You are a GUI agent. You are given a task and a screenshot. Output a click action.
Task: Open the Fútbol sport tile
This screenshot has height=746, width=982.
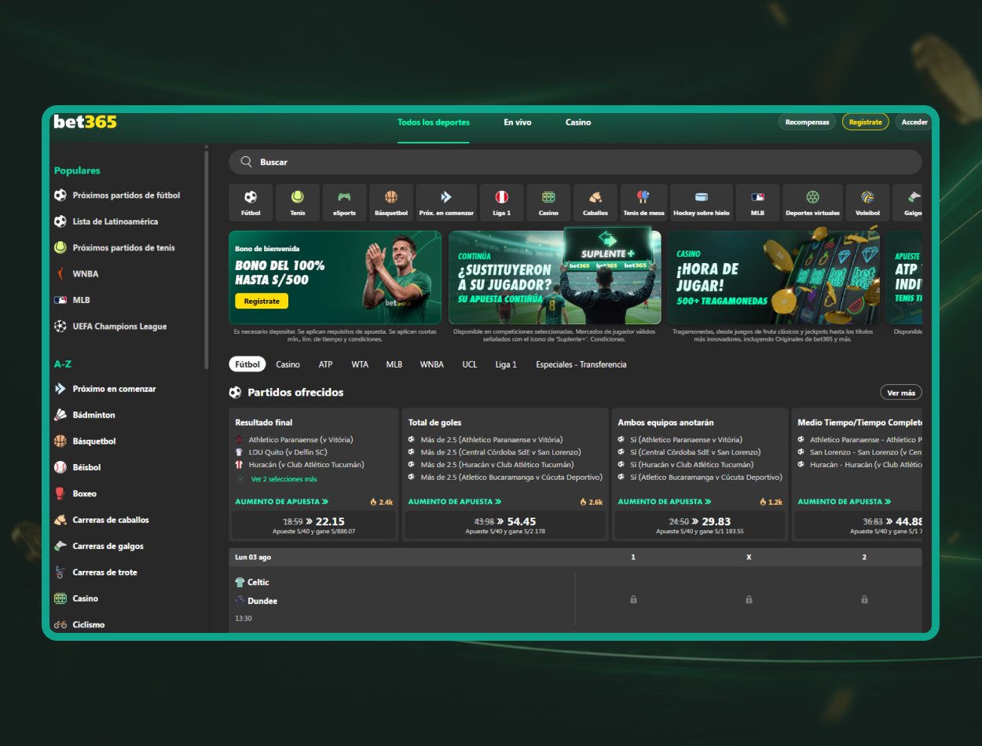(251, 203)
